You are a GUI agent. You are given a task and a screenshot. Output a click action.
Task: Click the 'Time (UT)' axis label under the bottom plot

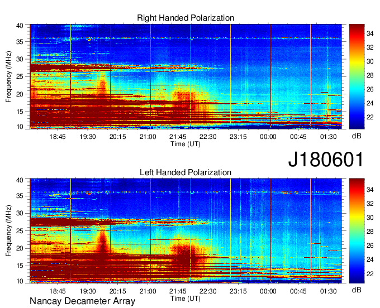point(186,299)
